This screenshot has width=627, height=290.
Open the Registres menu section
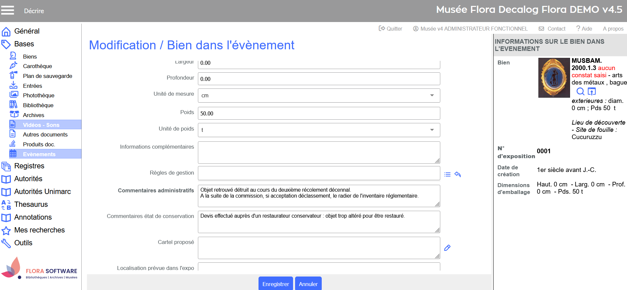tap(29, 166)
